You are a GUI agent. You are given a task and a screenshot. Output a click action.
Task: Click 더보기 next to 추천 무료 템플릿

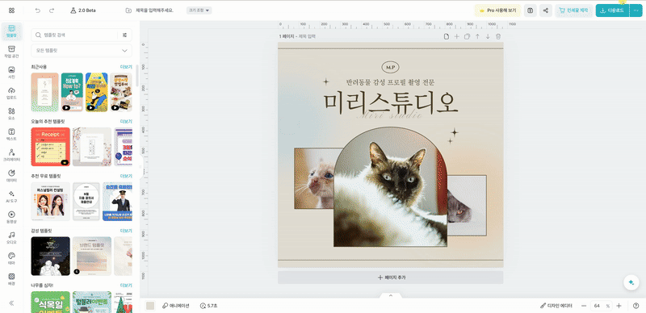click(126, 176)
